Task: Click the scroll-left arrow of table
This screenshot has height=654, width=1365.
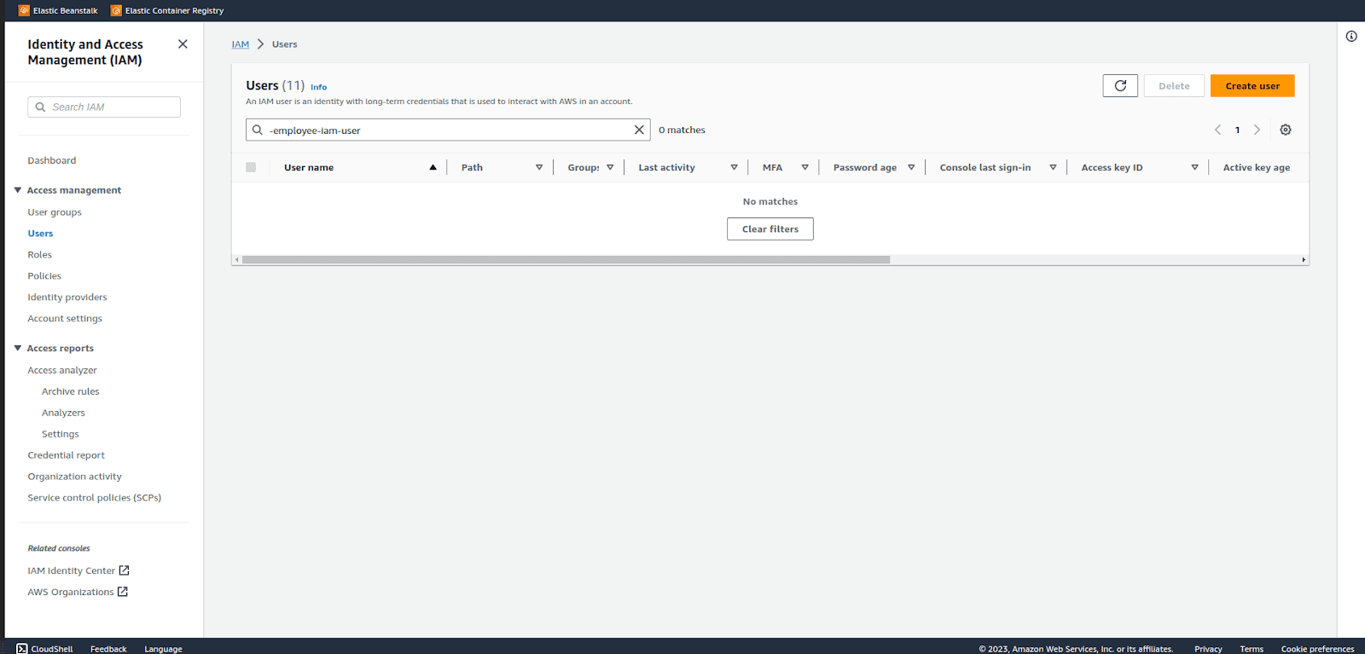Action: [x=236, y=260]
